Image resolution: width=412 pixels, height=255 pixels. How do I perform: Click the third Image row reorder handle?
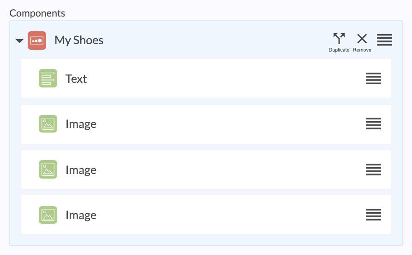coord(373,214)
